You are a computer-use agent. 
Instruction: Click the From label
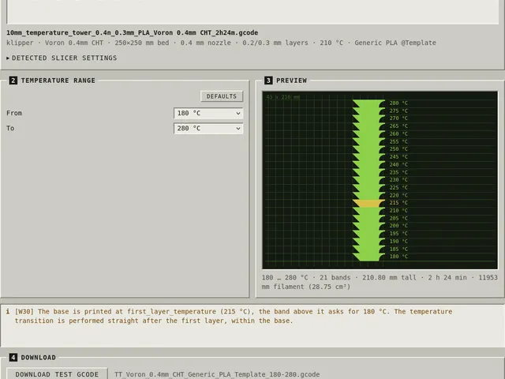pos(14,113)
